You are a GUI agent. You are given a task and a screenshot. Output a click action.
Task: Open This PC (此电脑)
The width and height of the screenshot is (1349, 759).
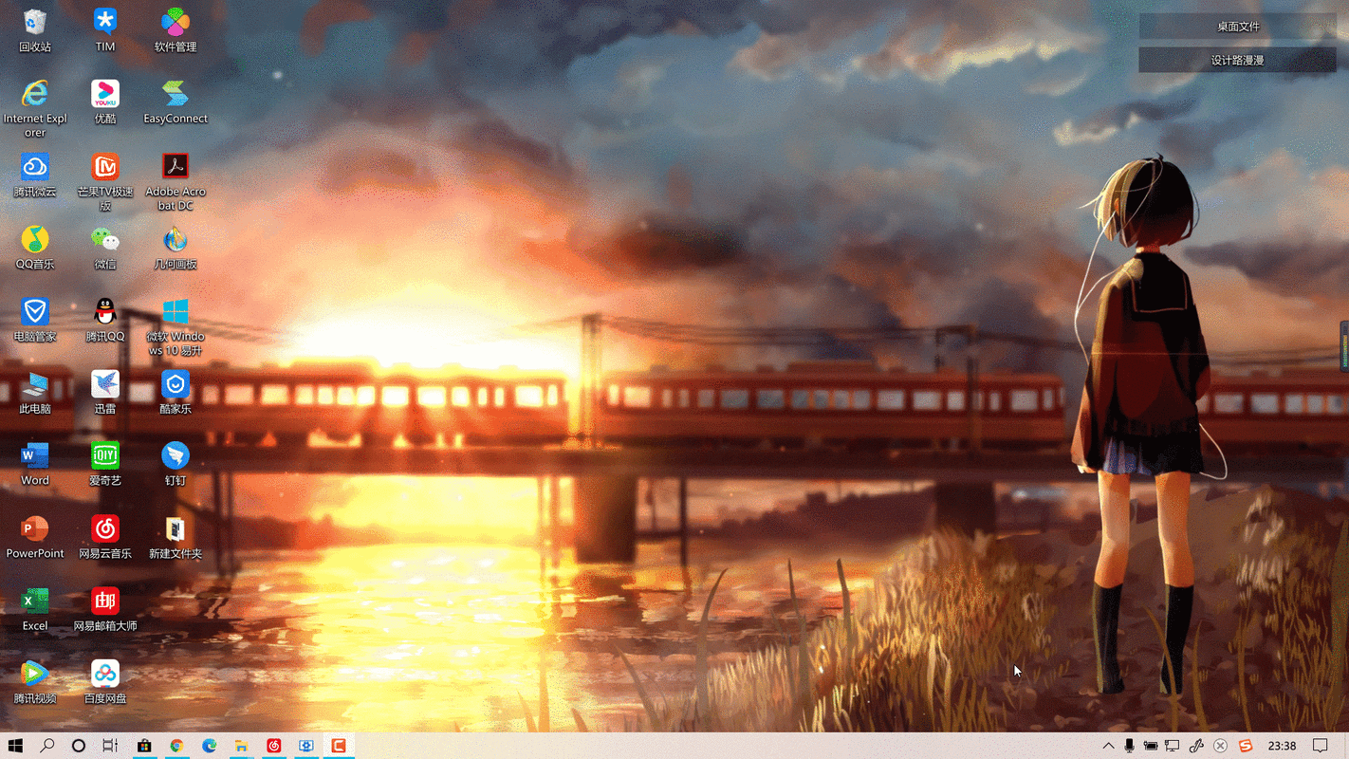(35, 384)
